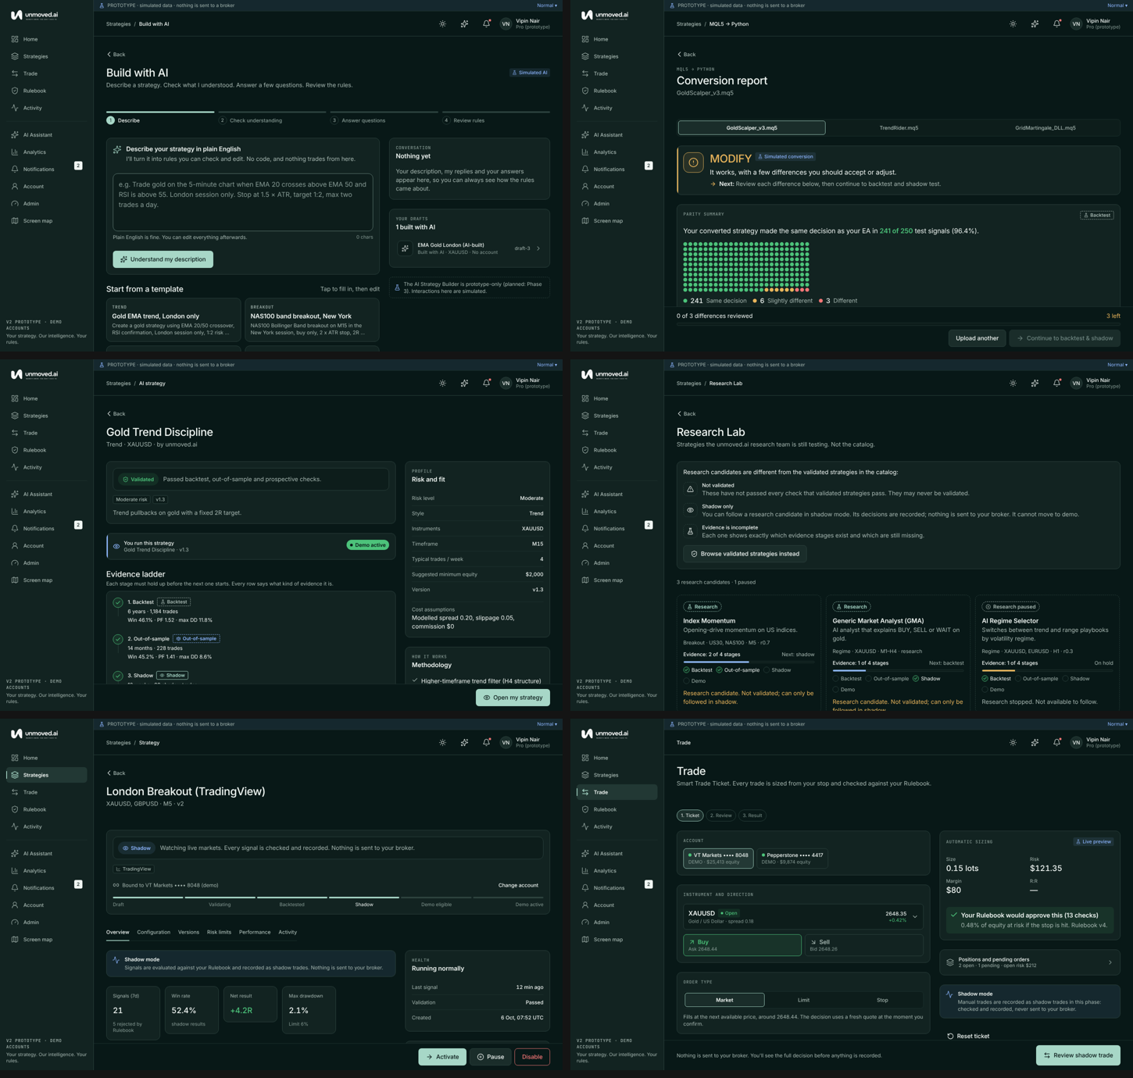Click Change account on London Breakout
The width and height of the screenshot is (1133, 1078).
tap(518, 885)
